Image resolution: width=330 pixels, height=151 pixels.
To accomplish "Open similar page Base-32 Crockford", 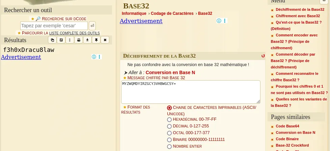I will tap(292, 145).
